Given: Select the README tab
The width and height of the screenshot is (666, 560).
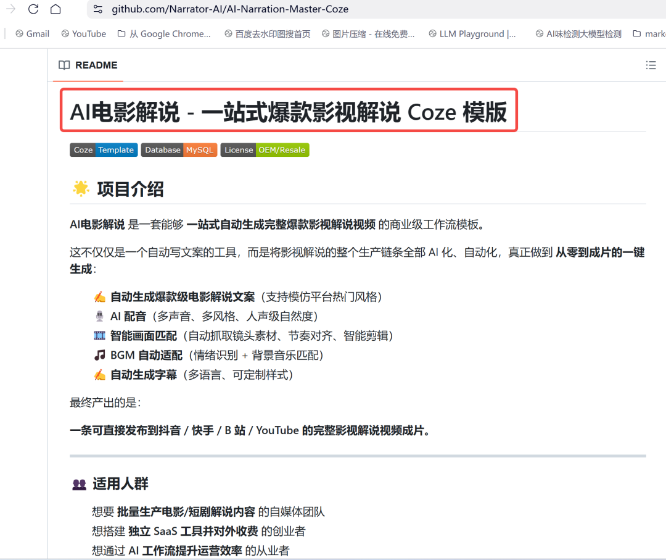Looking at the screenshot, I should coord(88,65).
